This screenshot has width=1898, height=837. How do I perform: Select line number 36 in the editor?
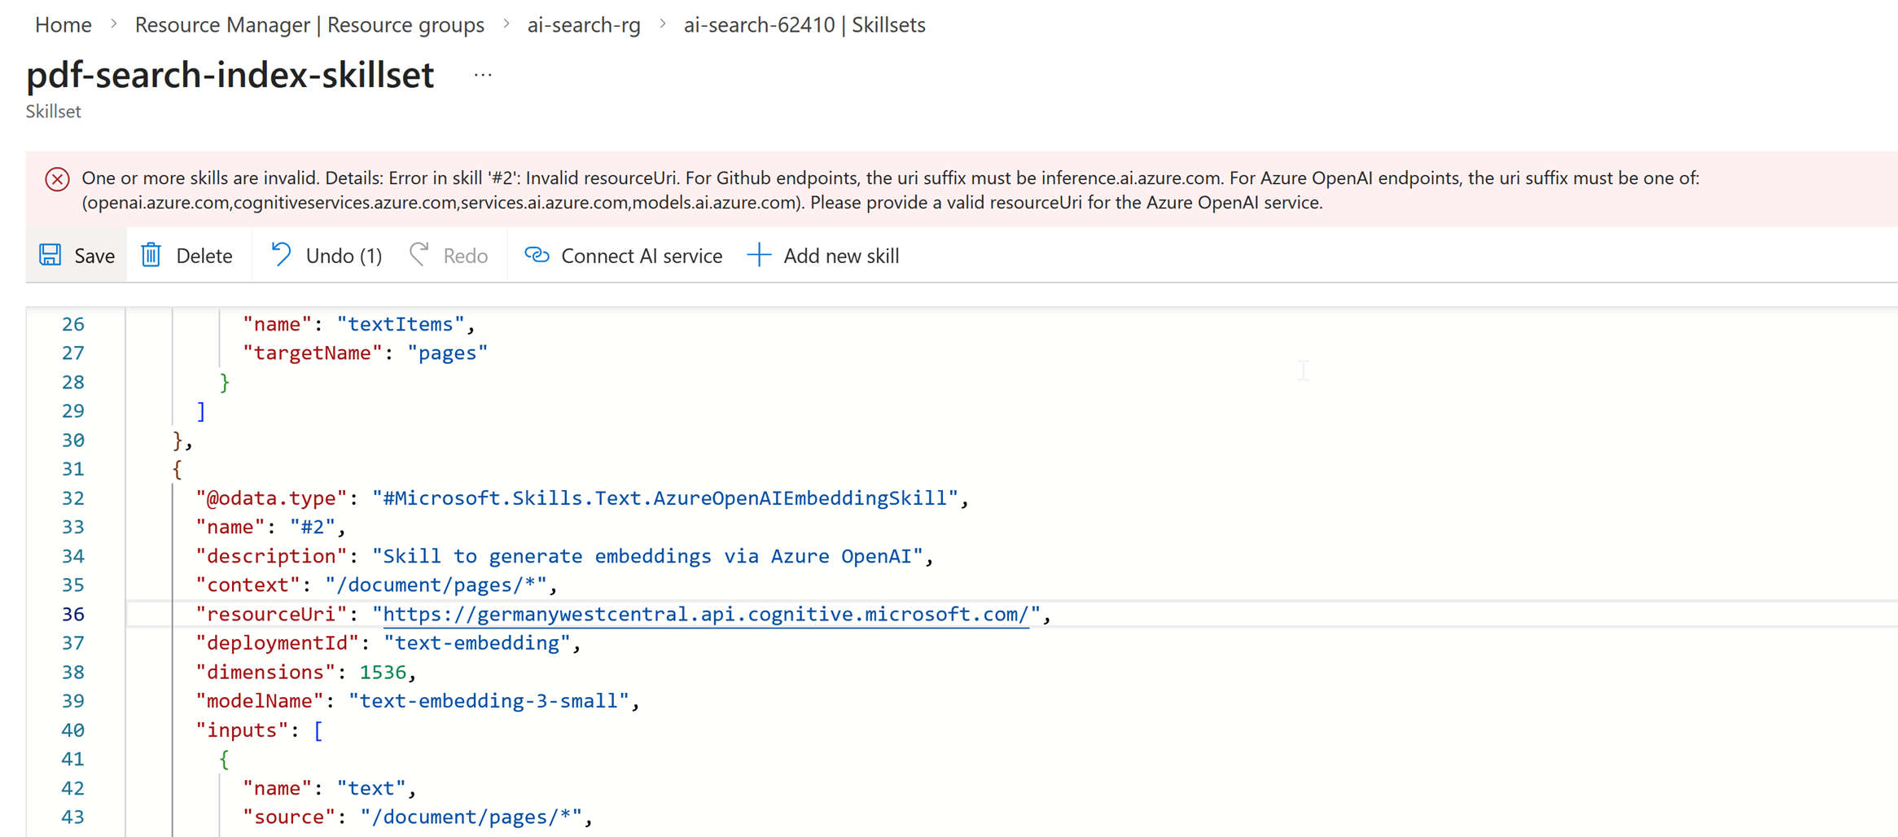72,614
